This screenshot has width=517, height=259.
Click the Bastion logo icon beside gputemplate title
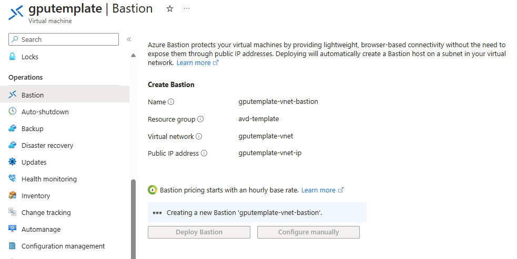16,13
